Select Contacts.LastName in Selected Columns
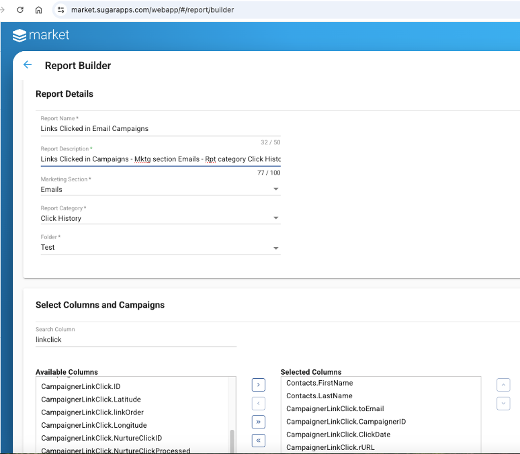Image resolution: width=520 pixels, height=454 pixels. pyautogui.click(x=319, y=396)
